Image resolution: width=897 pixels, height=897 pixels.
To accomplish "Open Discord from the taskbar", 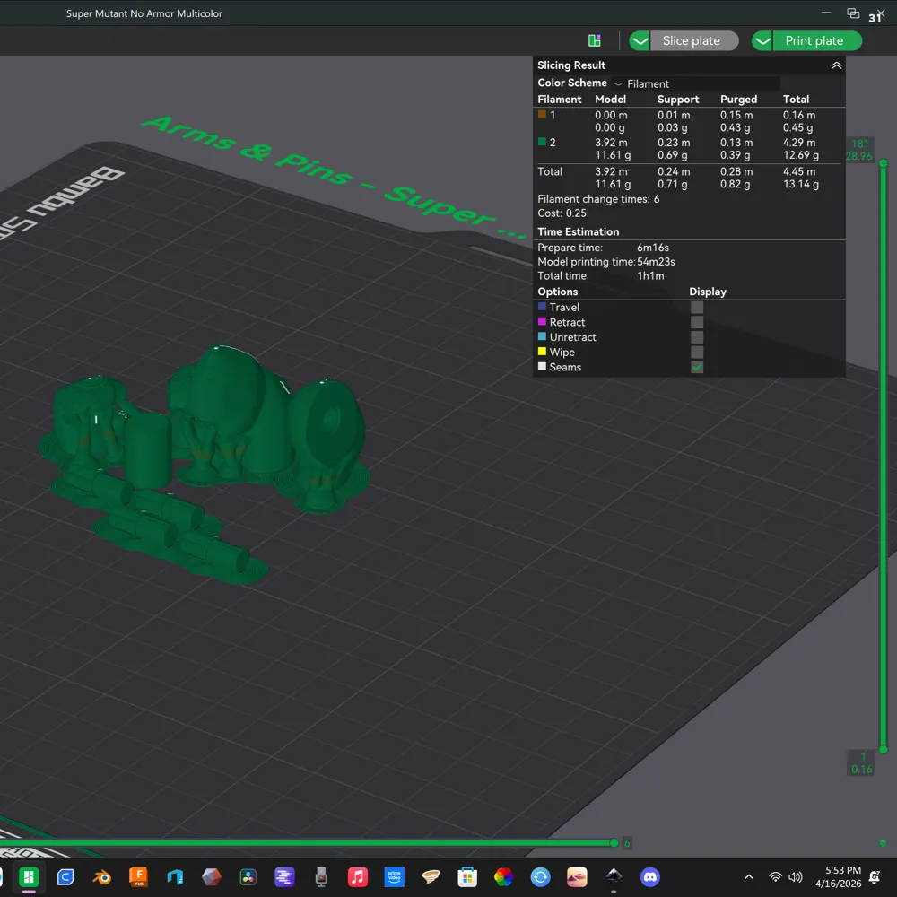I will (x=649, y=876).
